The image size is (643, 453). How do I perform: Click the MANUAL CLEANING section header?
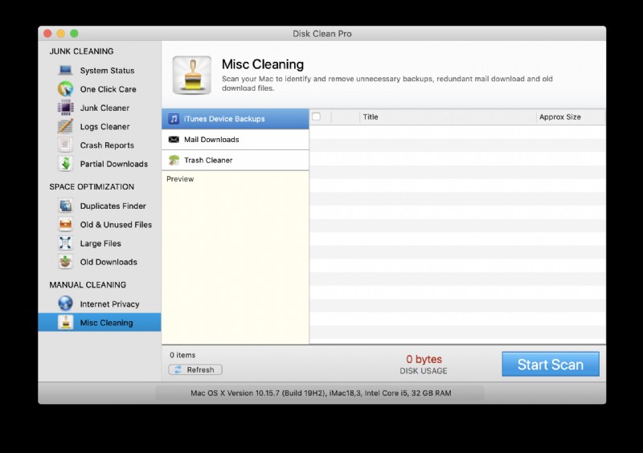coord(88,284)
